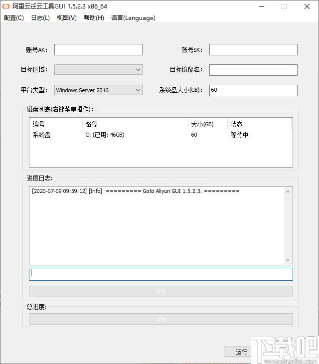Open the 视图(V) menu

point(66,18)
